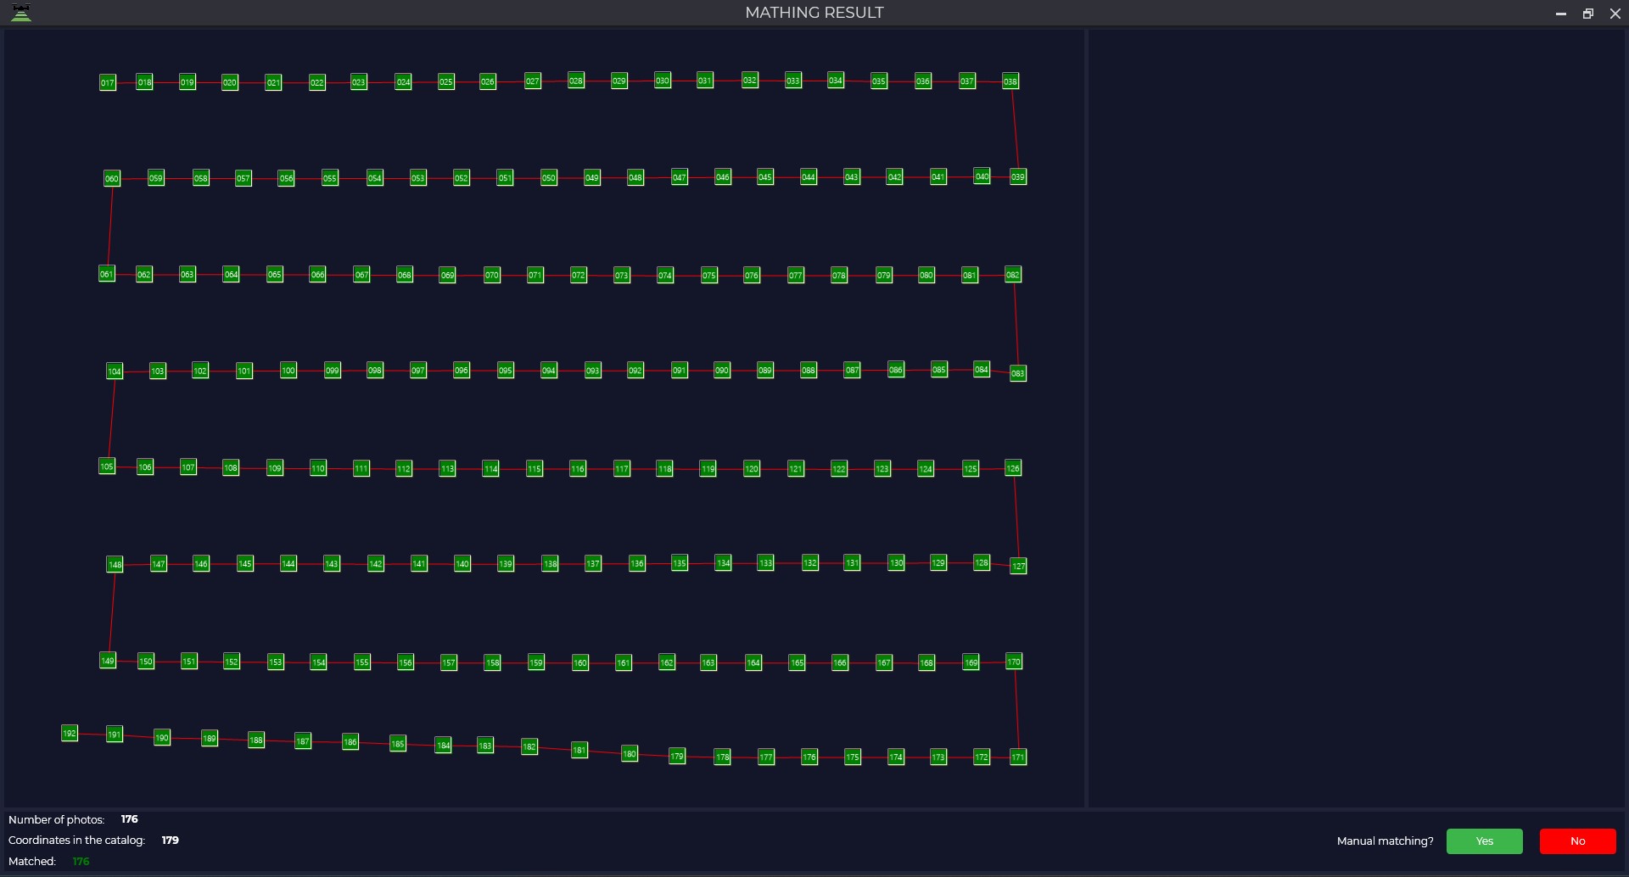Select photo marker 186
This screenshot has width=1629, height=877.
tap(350, 742)
